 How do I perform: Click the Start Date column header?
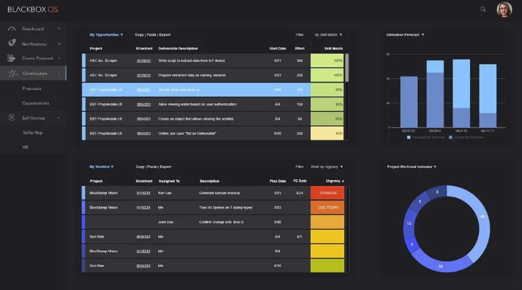(x=278, y=49)
